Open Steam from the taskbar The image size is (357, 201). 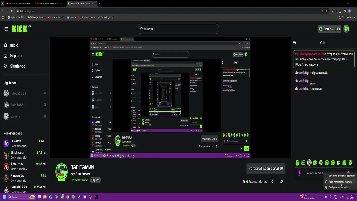pyautogui.click(x=79, y=197)
